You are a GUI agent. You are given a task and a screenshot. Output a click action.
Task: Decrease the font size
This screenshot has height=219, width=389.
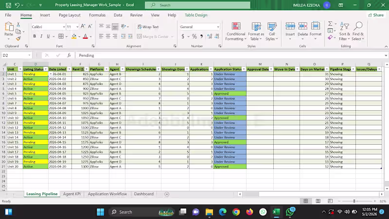click(90, 27)
